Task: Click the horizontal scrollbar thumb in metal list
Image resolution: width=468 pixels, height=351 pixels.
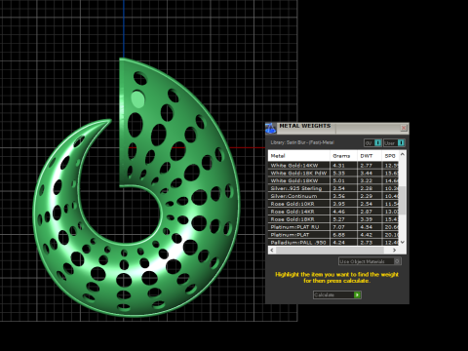Action: [330, 250]
